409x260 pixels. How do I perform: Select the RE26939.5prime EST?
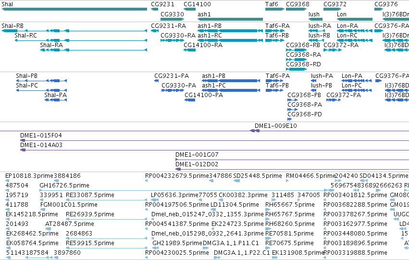106,219
